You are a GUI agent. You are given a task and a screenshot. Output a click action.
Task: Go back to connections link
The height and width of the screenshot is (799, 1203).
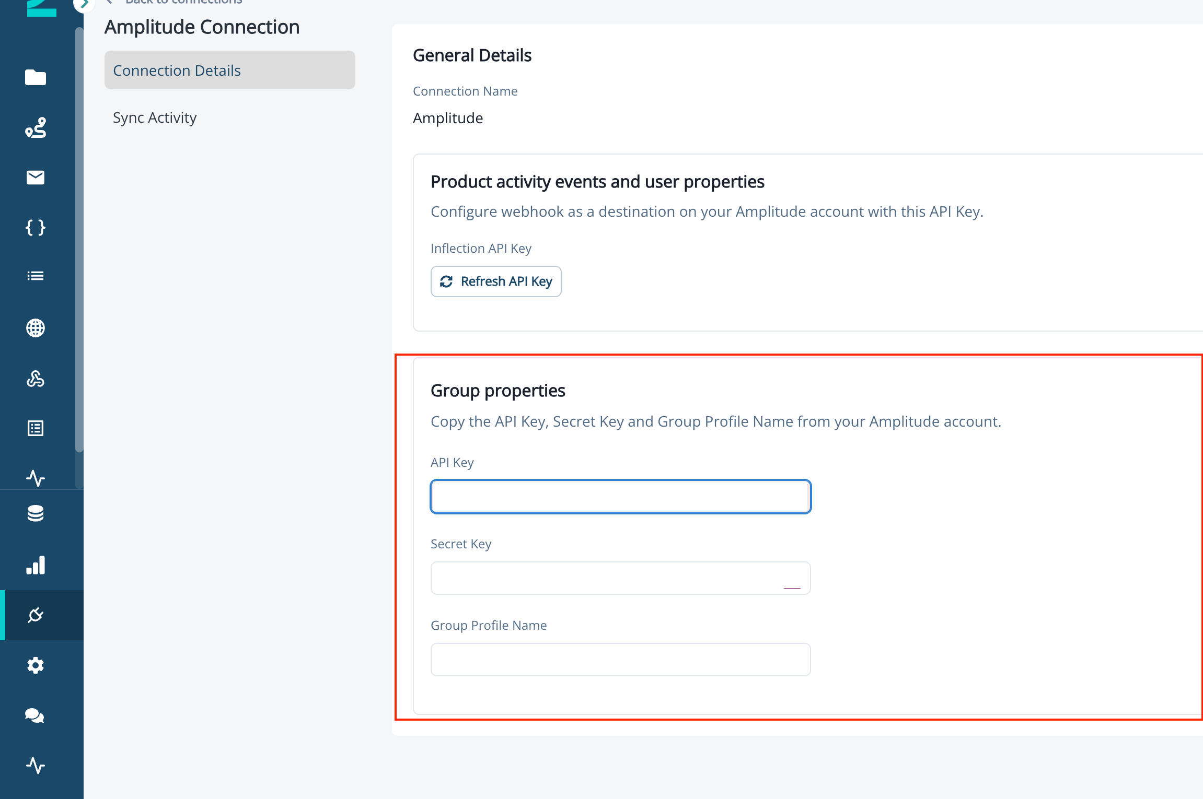[183, 2]
